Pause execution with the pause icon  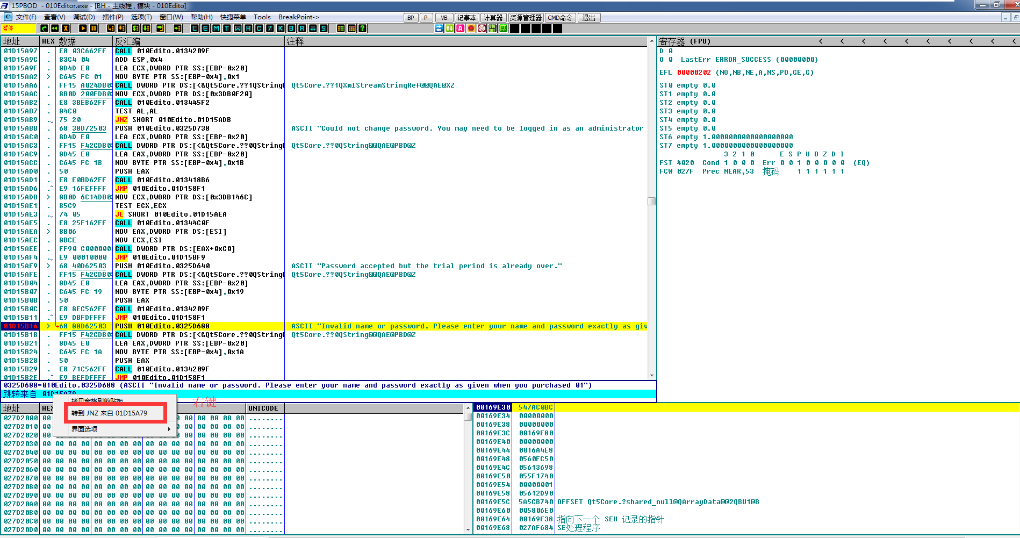coord(94,28)
